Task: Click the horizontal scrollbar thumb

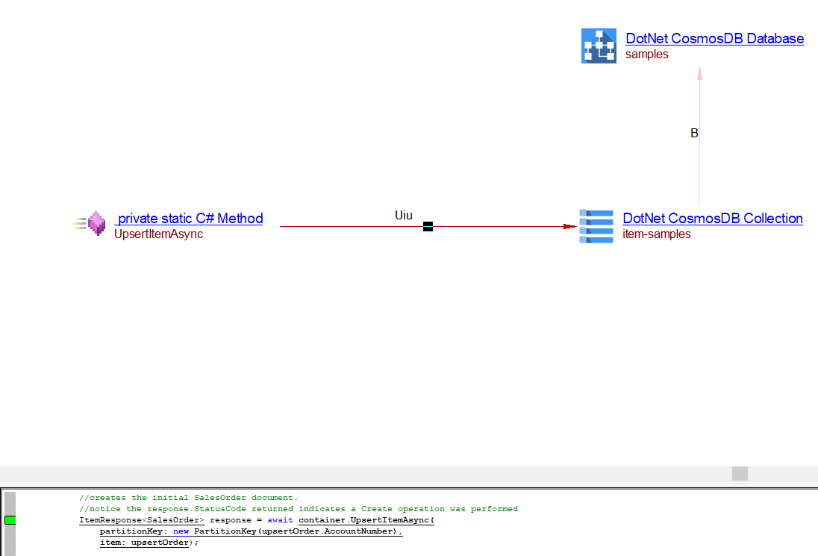Action: (739, 473)
